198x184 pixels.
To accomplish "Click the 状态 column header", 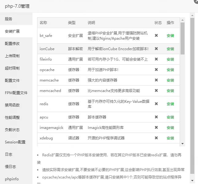I will (158, 23).
